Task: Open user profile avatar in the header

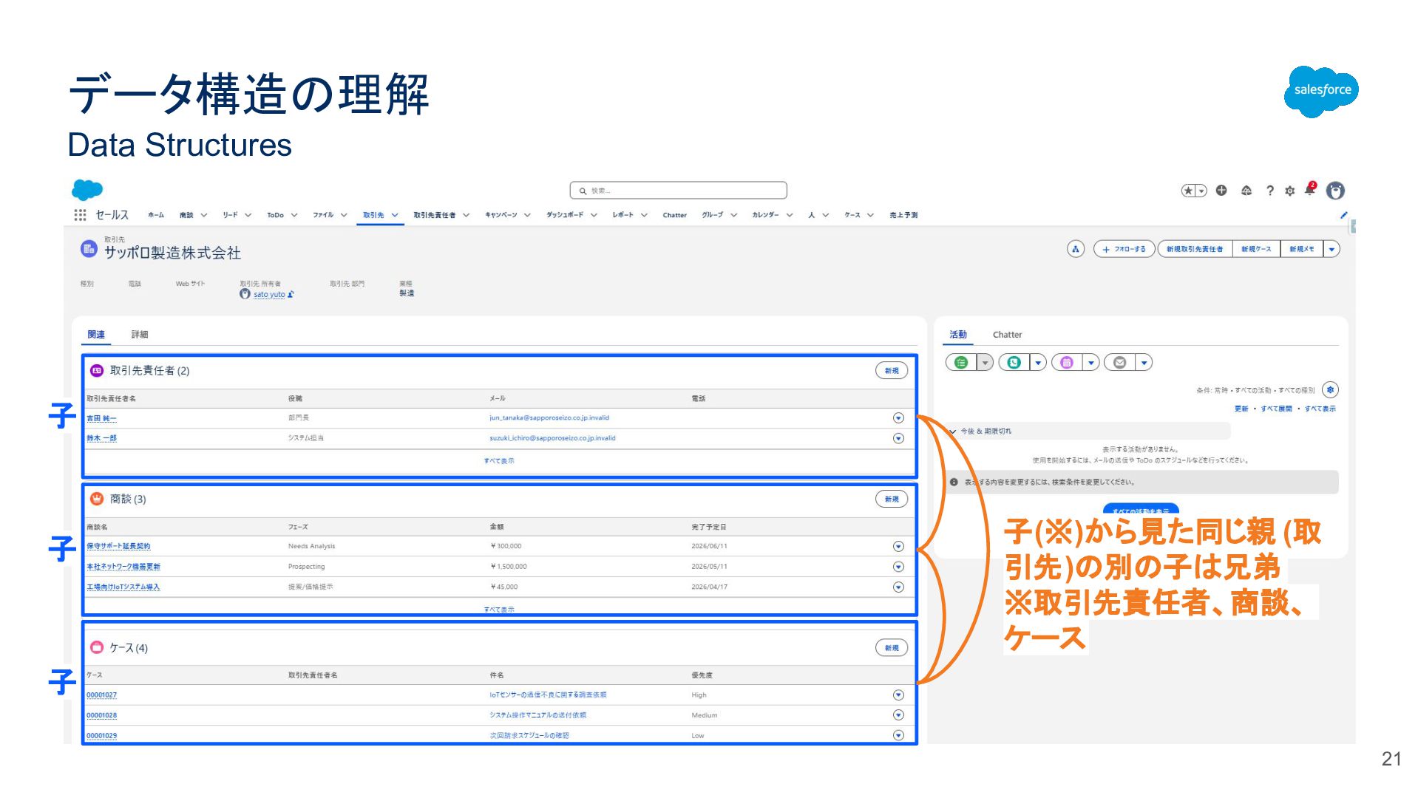Action: pyautogui.click(x=1335, y=191)
